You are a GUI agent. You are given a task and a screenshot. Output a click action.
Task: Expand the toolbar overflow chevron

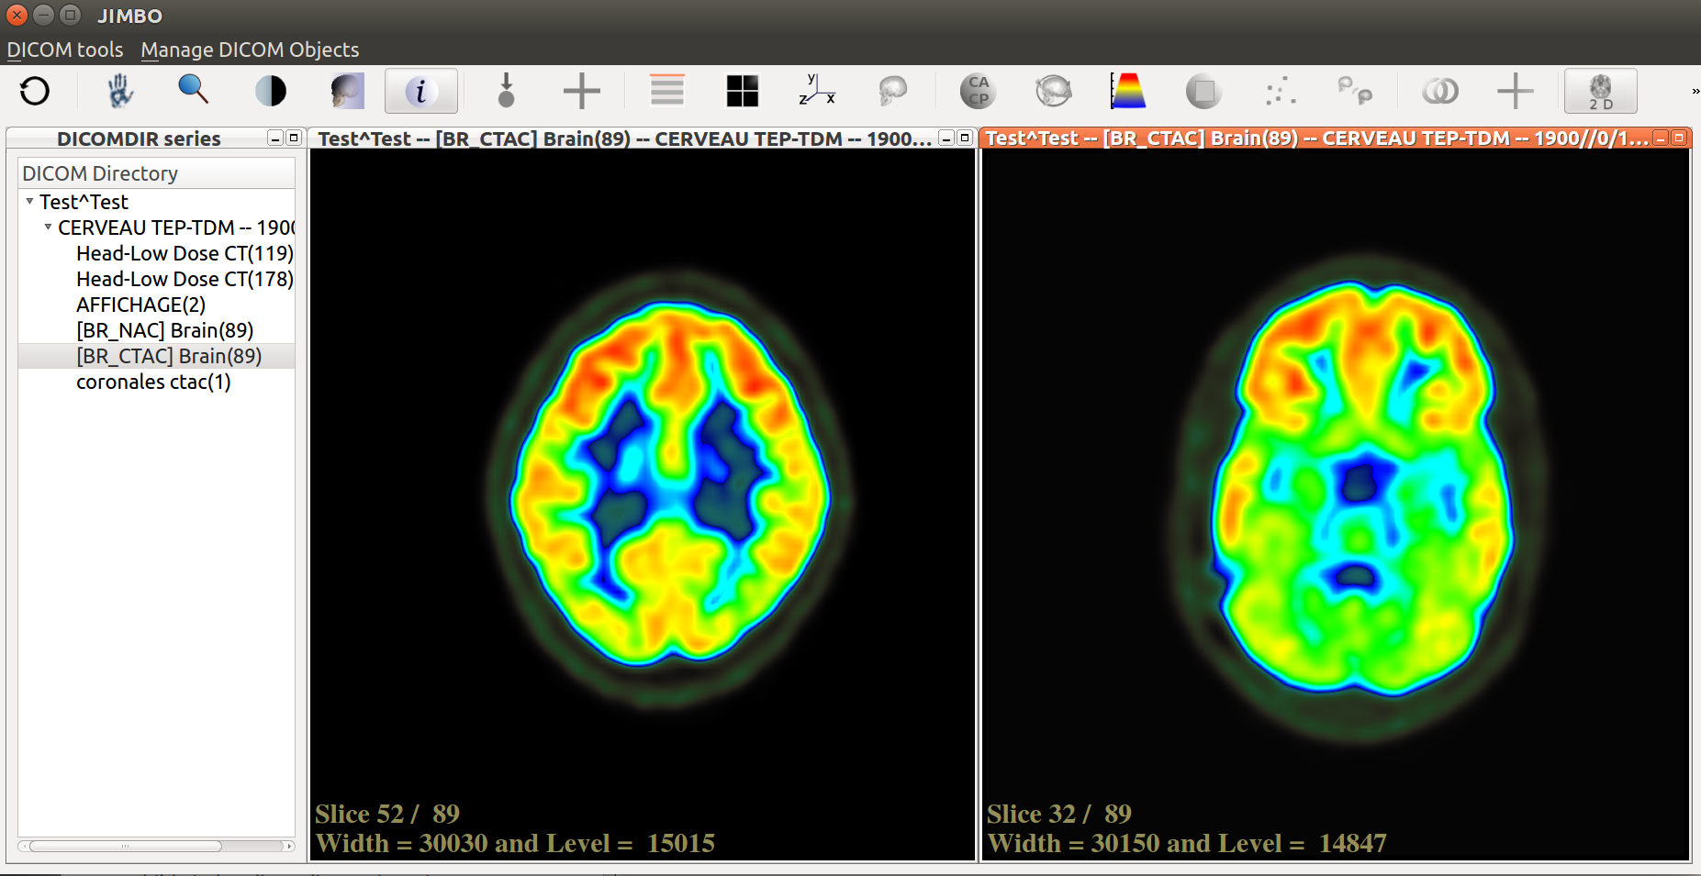(1695, 91)
